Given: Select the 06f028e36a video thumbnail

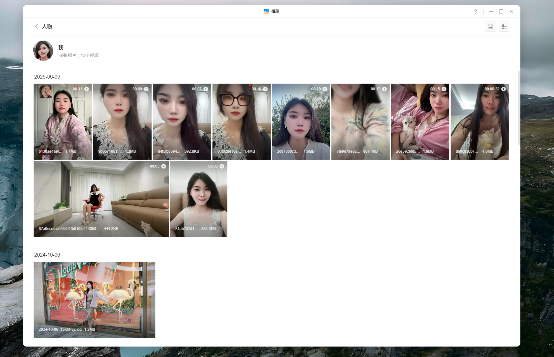Looking at the screenshot, I should pos(241,122).
